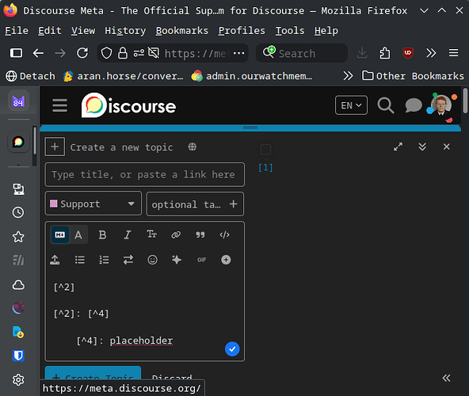
Task: Open the emoji picker in composer
Action: (152, 260)
